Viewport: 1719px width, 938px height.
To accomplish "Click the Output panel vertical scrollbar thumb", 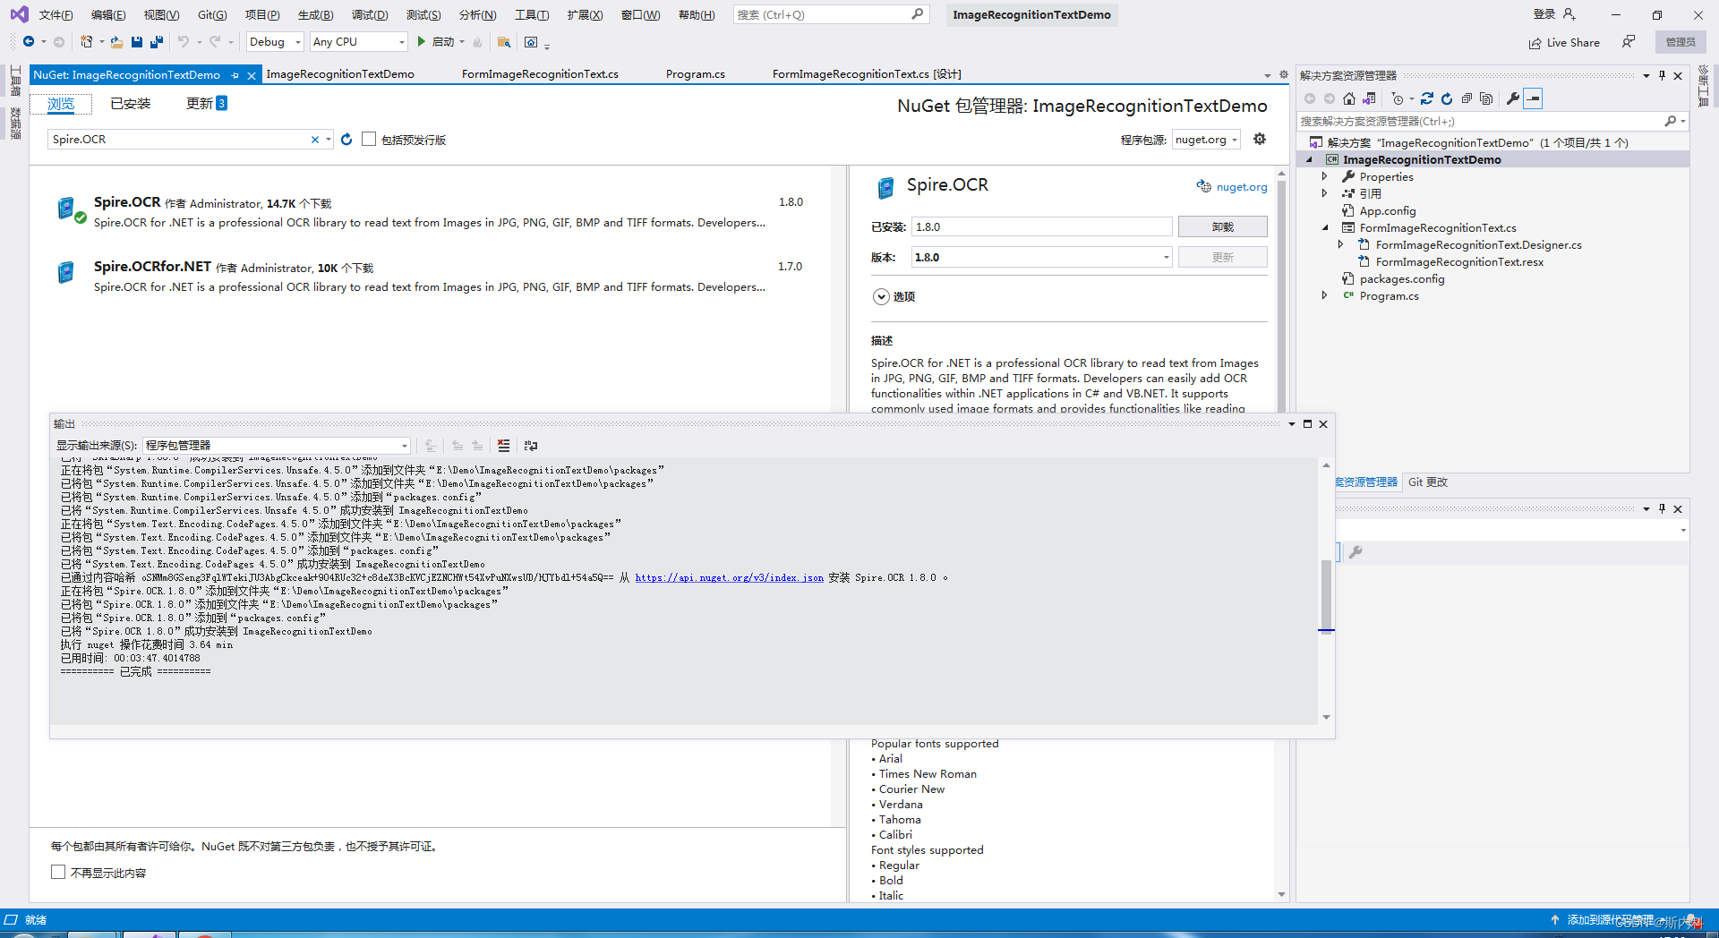I will click(1326, 595).
